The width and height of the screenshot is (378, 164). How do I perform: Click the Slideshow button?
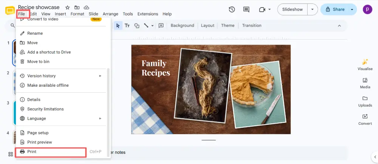coord(293,9)
